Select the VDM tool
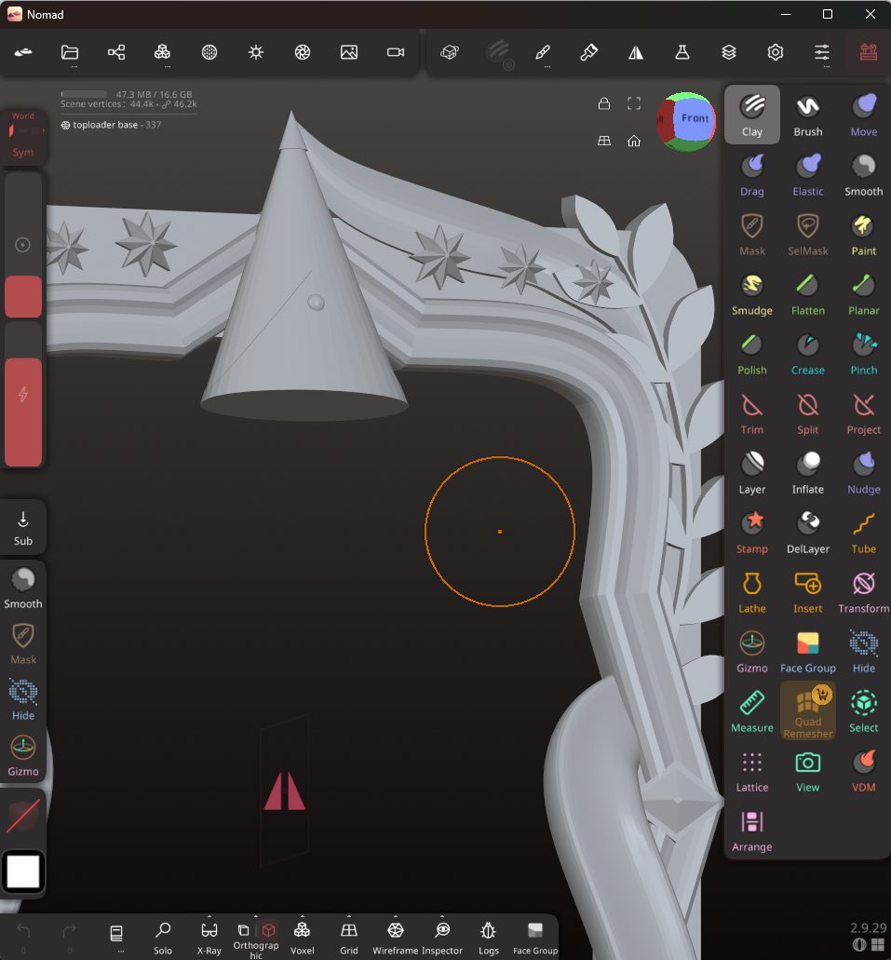Viewport: 891px width, 960px height. (x=863, y=770)
